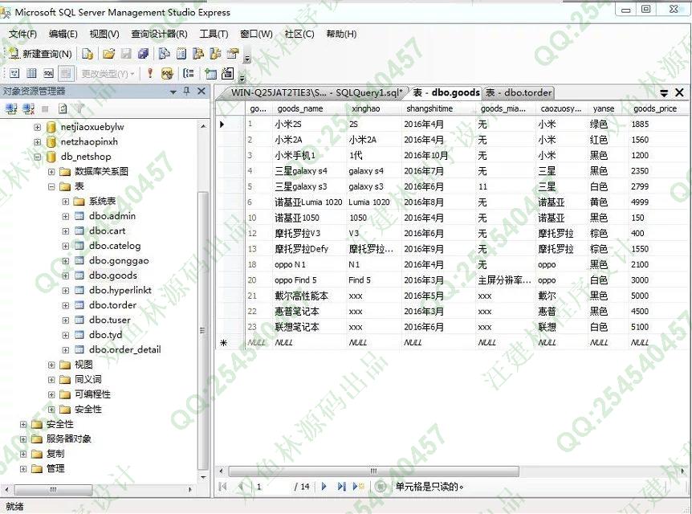The image size is (692, 514).
Task: Click the Stop square icon in Object Explorer
Action: pyautogui.click(x=45, y=108)
